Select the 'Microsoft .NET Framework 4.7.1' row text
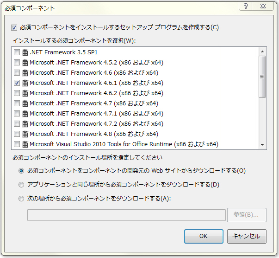This screenshot has height=258, width=279. click(x=96, y=114)
